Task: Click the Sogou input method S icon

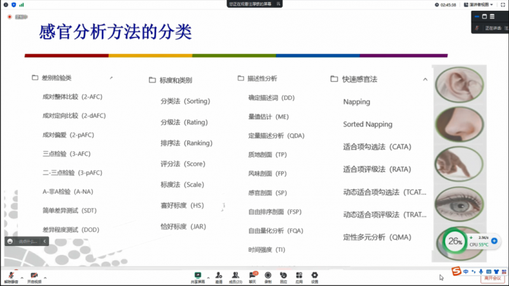Action: pyautogui.click(x=456, y=271)
